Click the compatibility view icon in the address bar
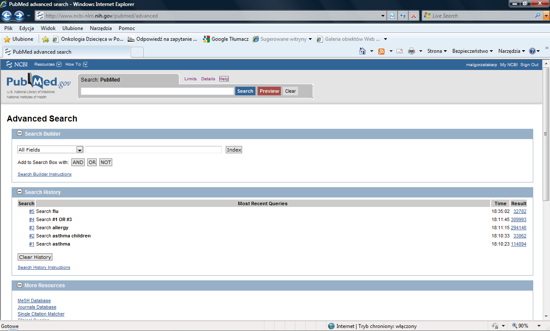Screen dimensions: 550x331 (392, 16)
